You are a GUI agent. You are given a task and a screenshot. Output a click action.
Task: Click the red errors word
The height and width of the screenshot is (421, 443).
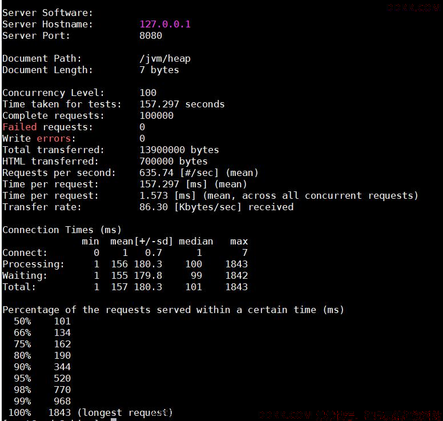pos(54,139)
